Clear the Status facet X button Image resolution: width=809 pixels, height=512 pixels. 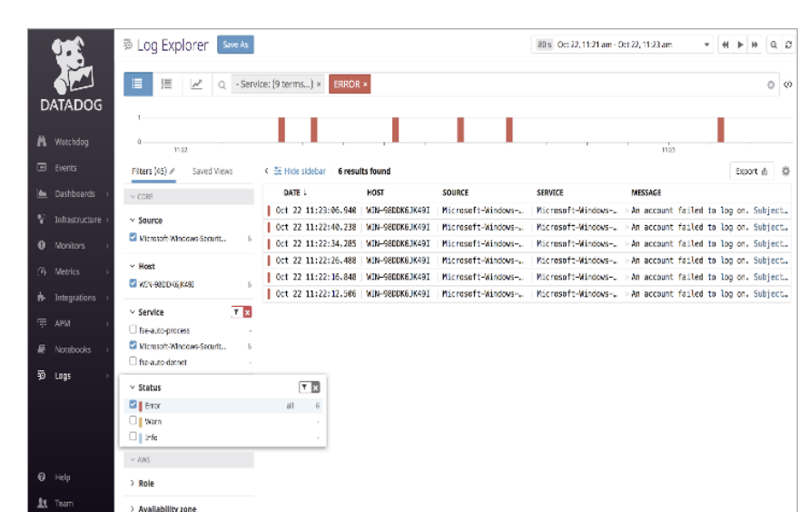coord(316,388)
